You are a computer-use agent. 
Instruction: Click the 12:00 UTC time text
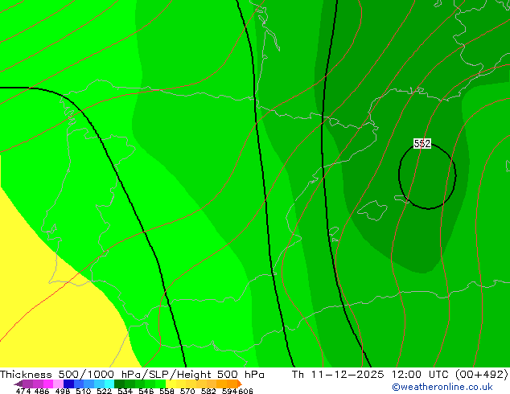(422, 375)
